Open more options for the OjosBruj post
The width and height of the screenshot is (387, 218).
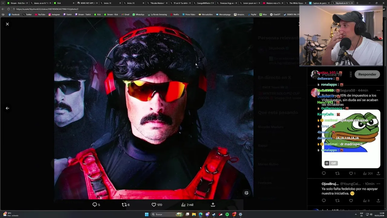tap(378, 184)
